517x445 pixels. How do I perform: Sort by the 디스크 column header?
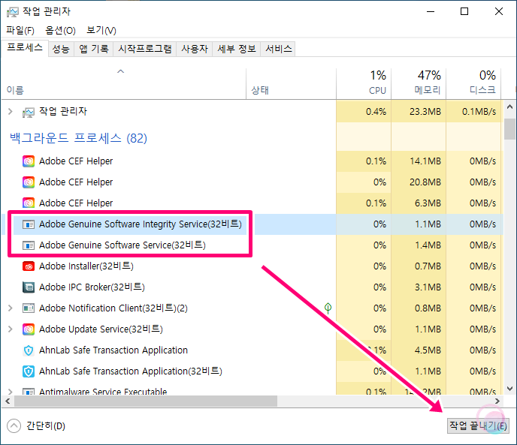click(474, 83)
